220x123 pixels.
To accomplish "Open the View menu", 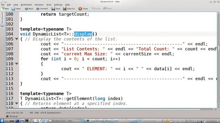I will click(16, 5).
